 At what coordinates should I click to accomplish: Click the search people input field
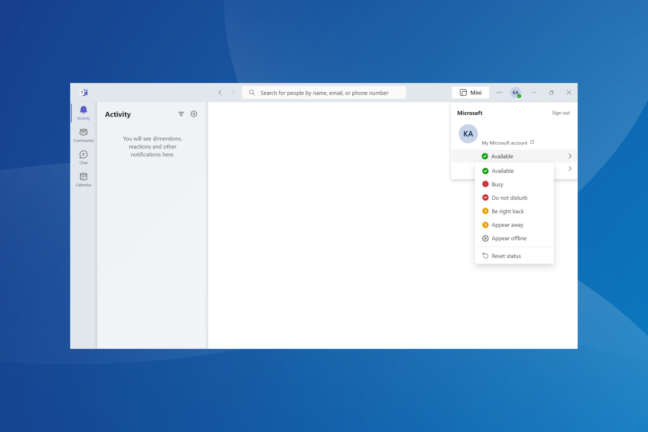(324, 92)
